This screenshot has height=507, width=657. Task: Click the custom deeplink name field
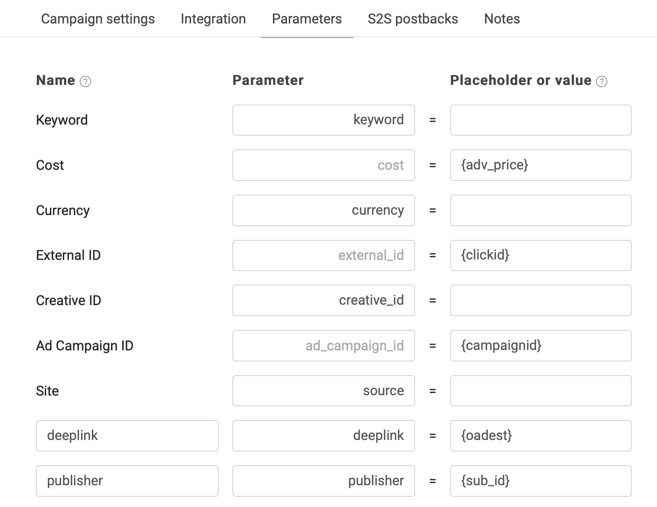tap(127, 436)
